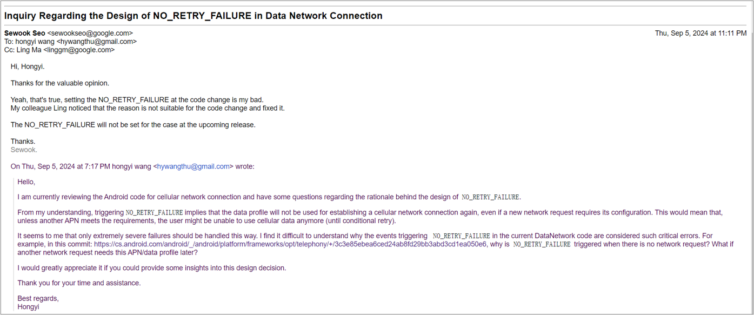754x315 pixels.
Task: Click the line starting "My colleague Ling noticed"
Action: click(147, 108)
